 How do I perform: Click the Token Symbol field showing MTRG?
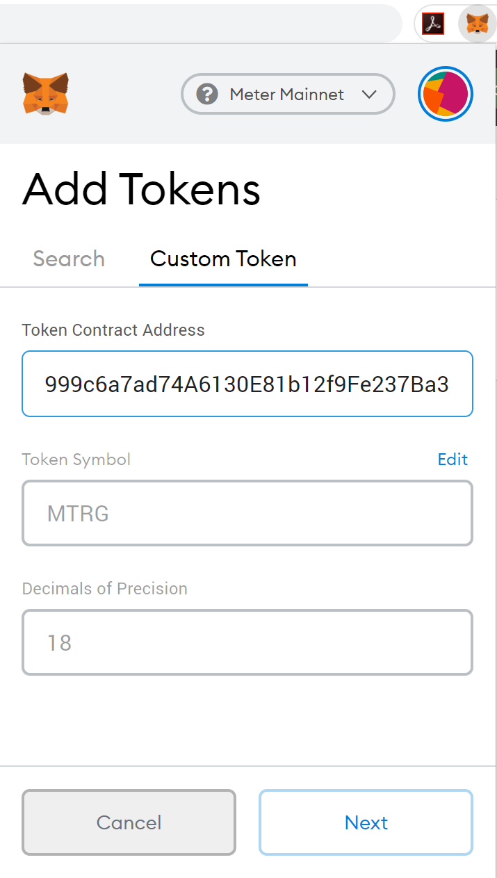(x=247, y=513)
